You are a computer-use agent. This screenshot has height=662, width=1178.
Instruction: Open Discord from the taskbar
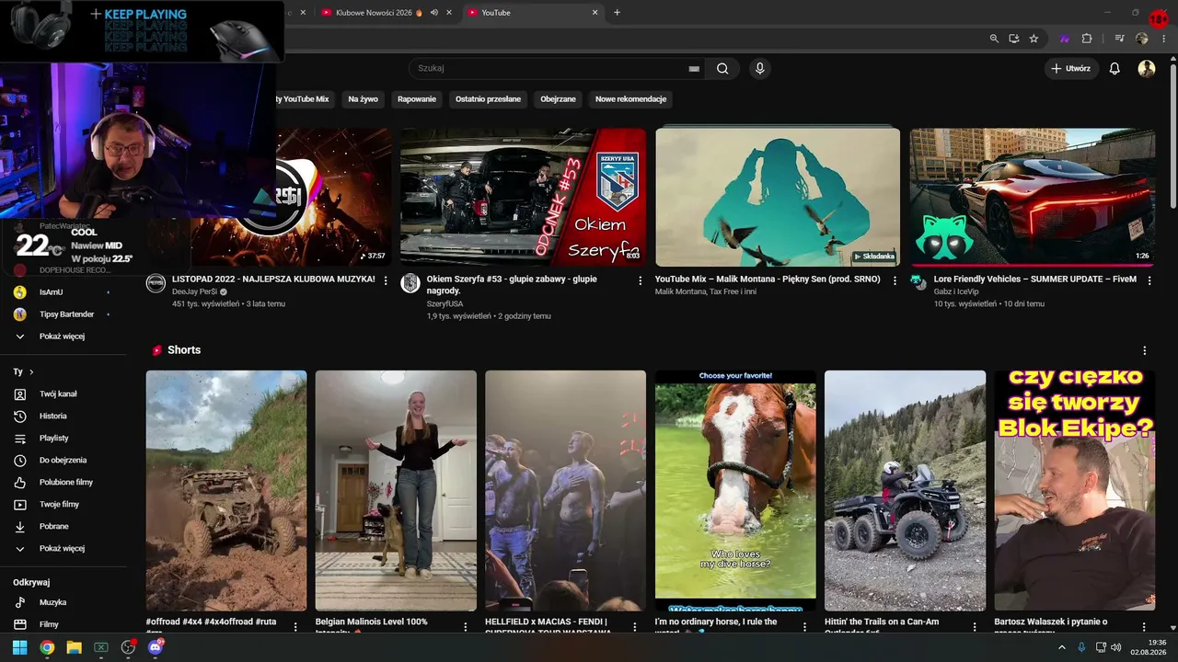tap(156, 647)
